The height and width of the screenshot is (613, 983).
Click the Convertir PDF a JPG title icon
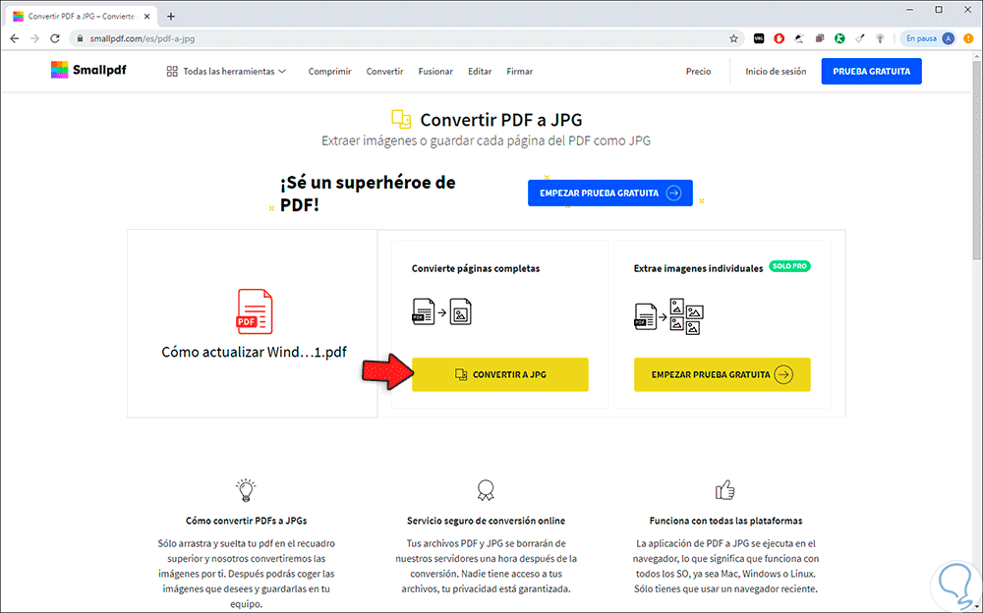click(401, 119)
